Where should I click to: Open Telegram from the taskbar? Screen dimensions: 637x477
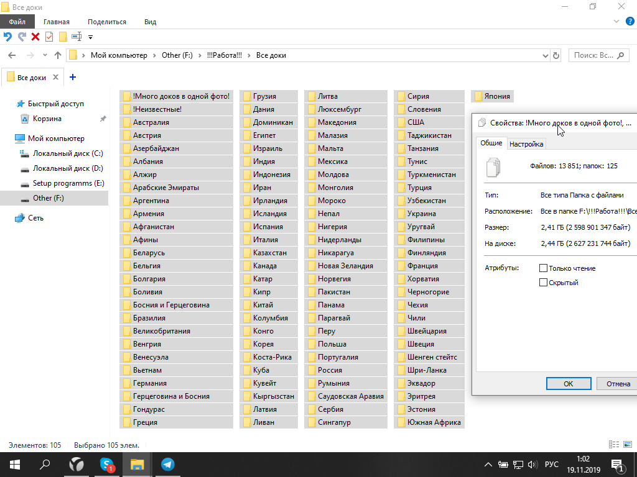[167, 464]
